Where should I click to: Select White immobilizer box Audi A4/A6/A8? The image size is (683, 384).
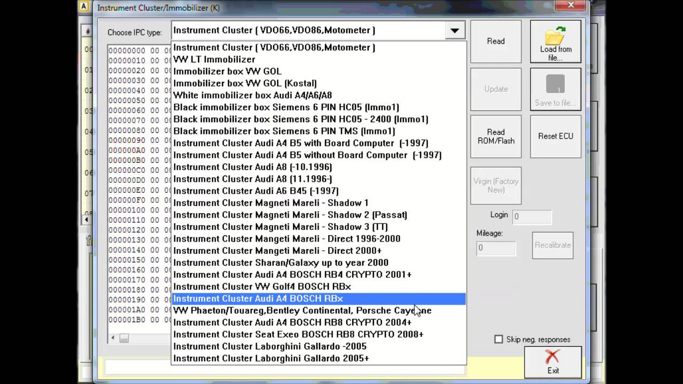(x=319, y=95)
